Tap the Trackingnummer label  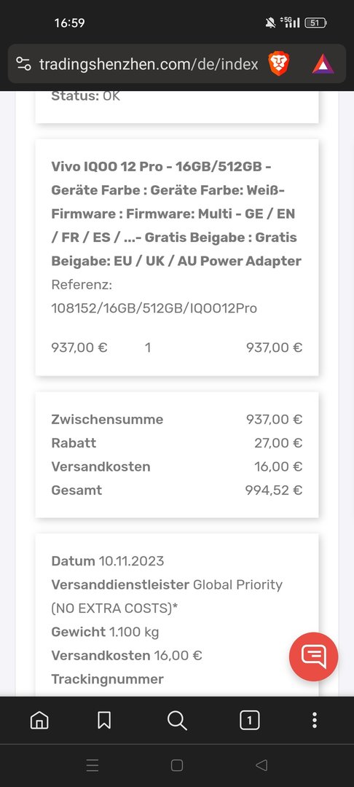point(107,679)
